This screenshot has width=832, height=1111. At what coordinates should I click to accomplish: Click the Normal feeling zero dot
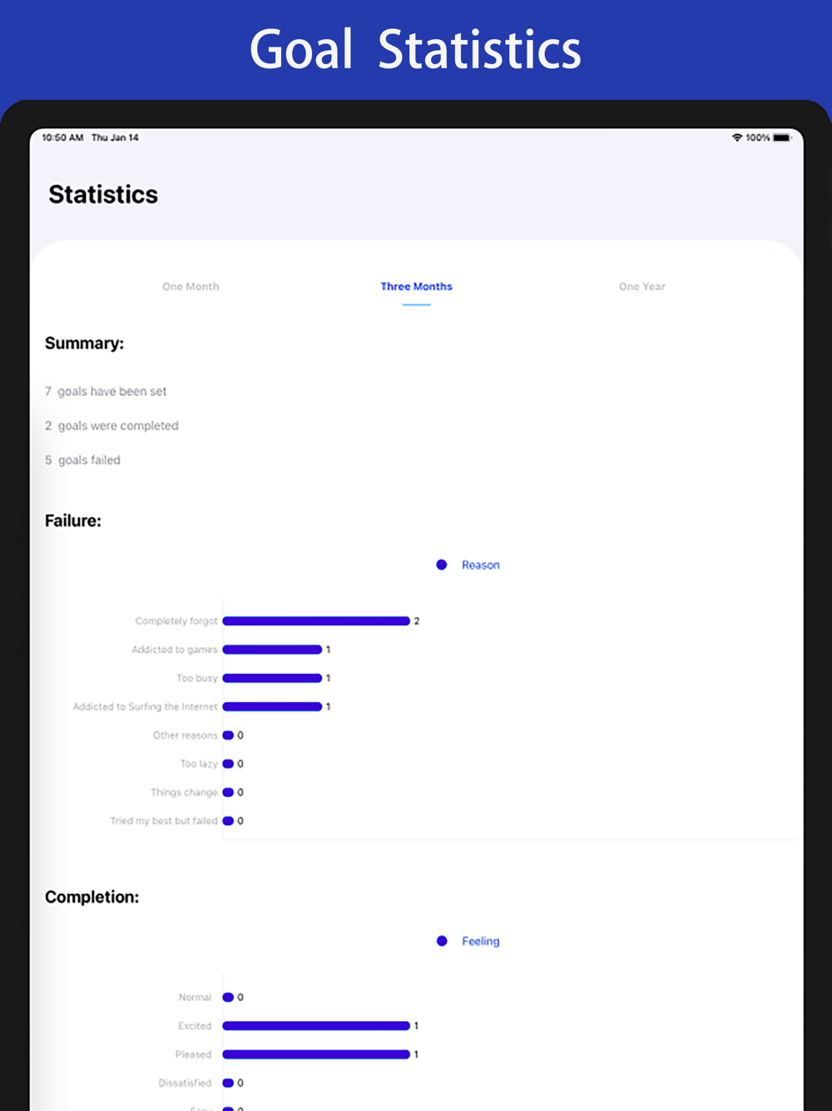tap(228, 998)
